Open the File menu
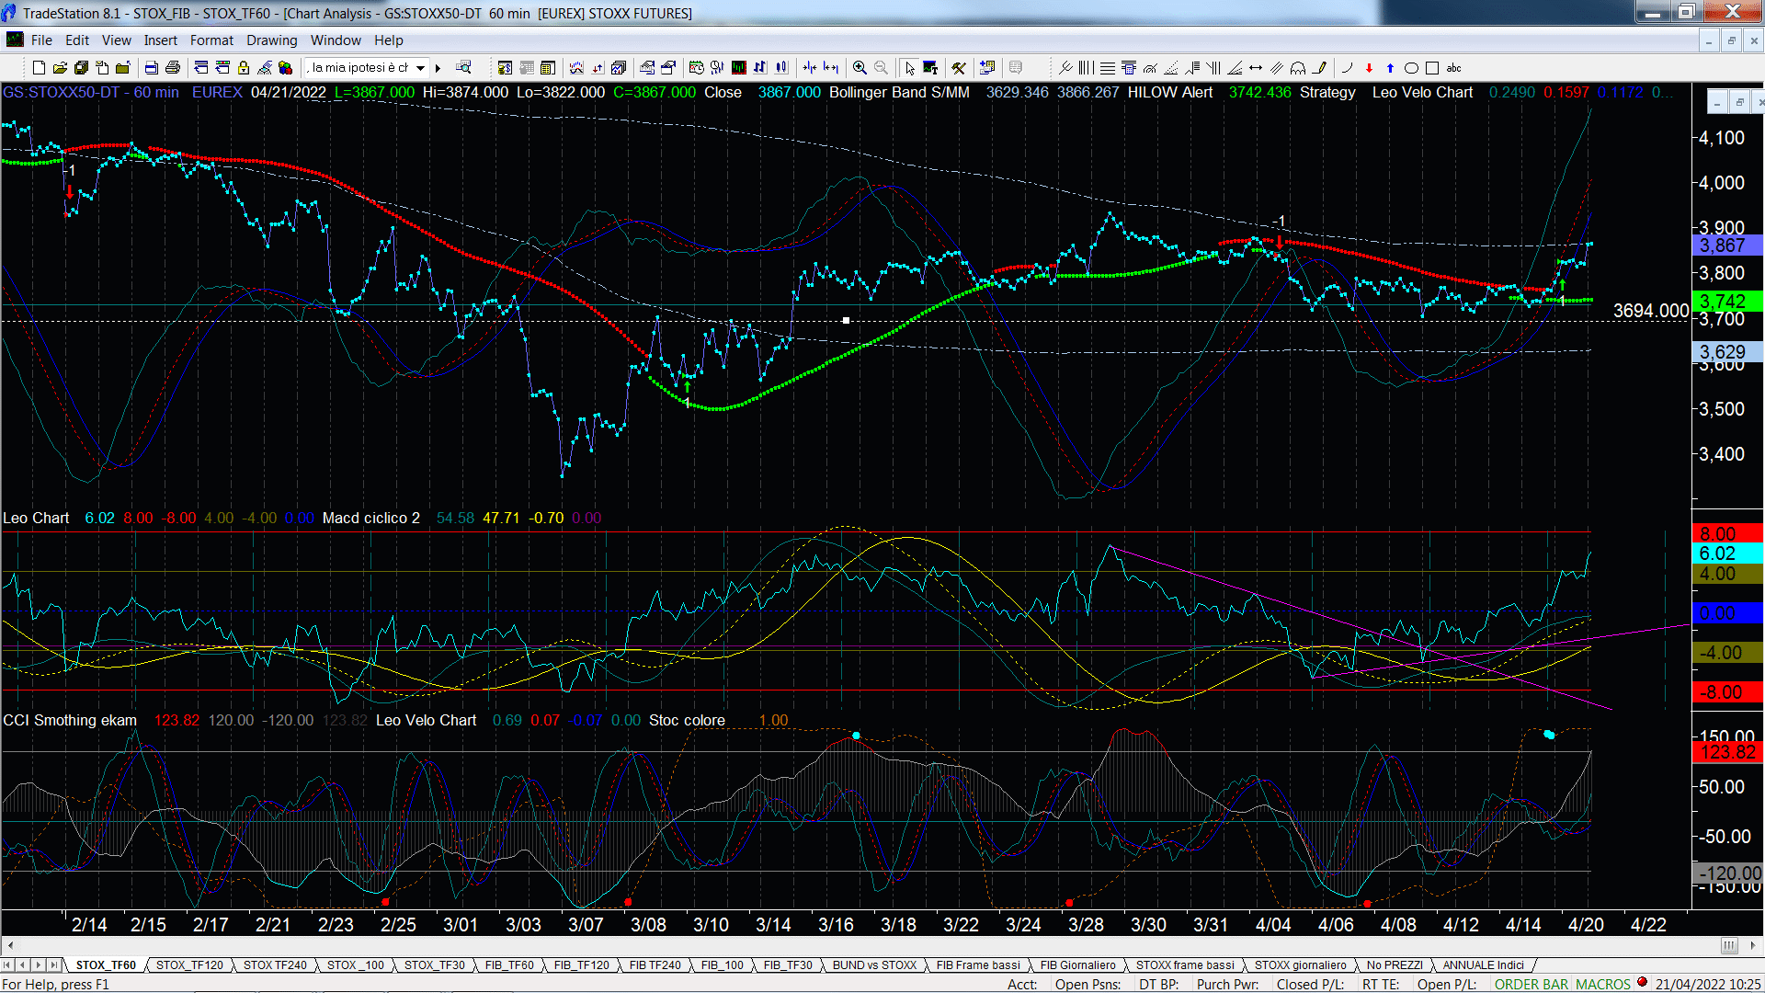The width and height of the screenshot is (1765, 993). (41, 40)
